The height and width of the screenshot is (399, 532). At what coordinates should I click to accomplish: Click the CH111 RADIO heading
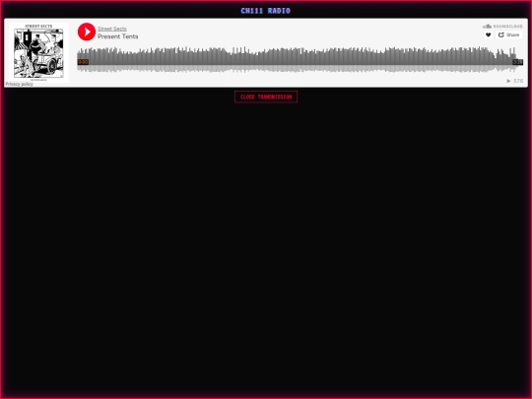[266, 11]
